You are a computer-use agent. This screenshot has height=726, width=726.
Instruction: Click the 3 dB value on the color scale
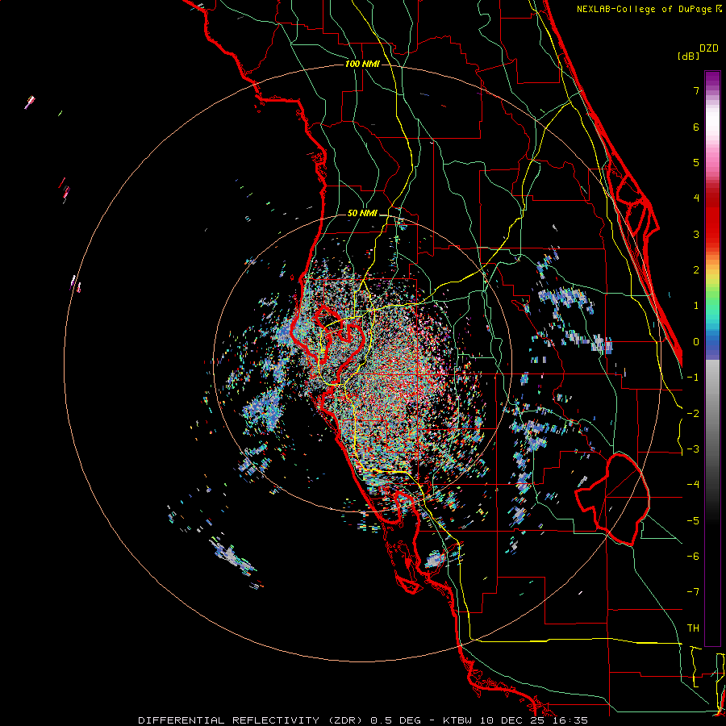[x=696, y=234]
